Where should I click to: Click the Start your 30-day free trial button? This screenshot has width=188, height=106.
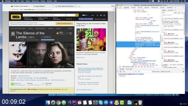tap(64, 24)
